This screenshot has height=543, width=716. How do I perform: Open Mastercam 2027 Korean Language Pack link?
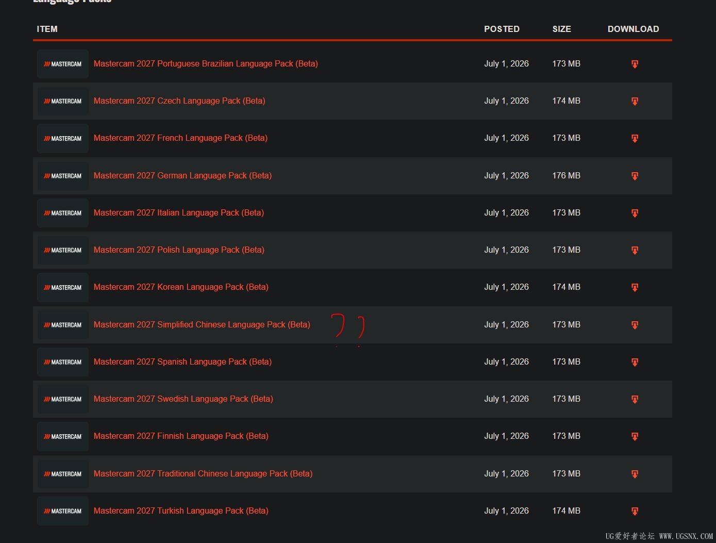181,287
